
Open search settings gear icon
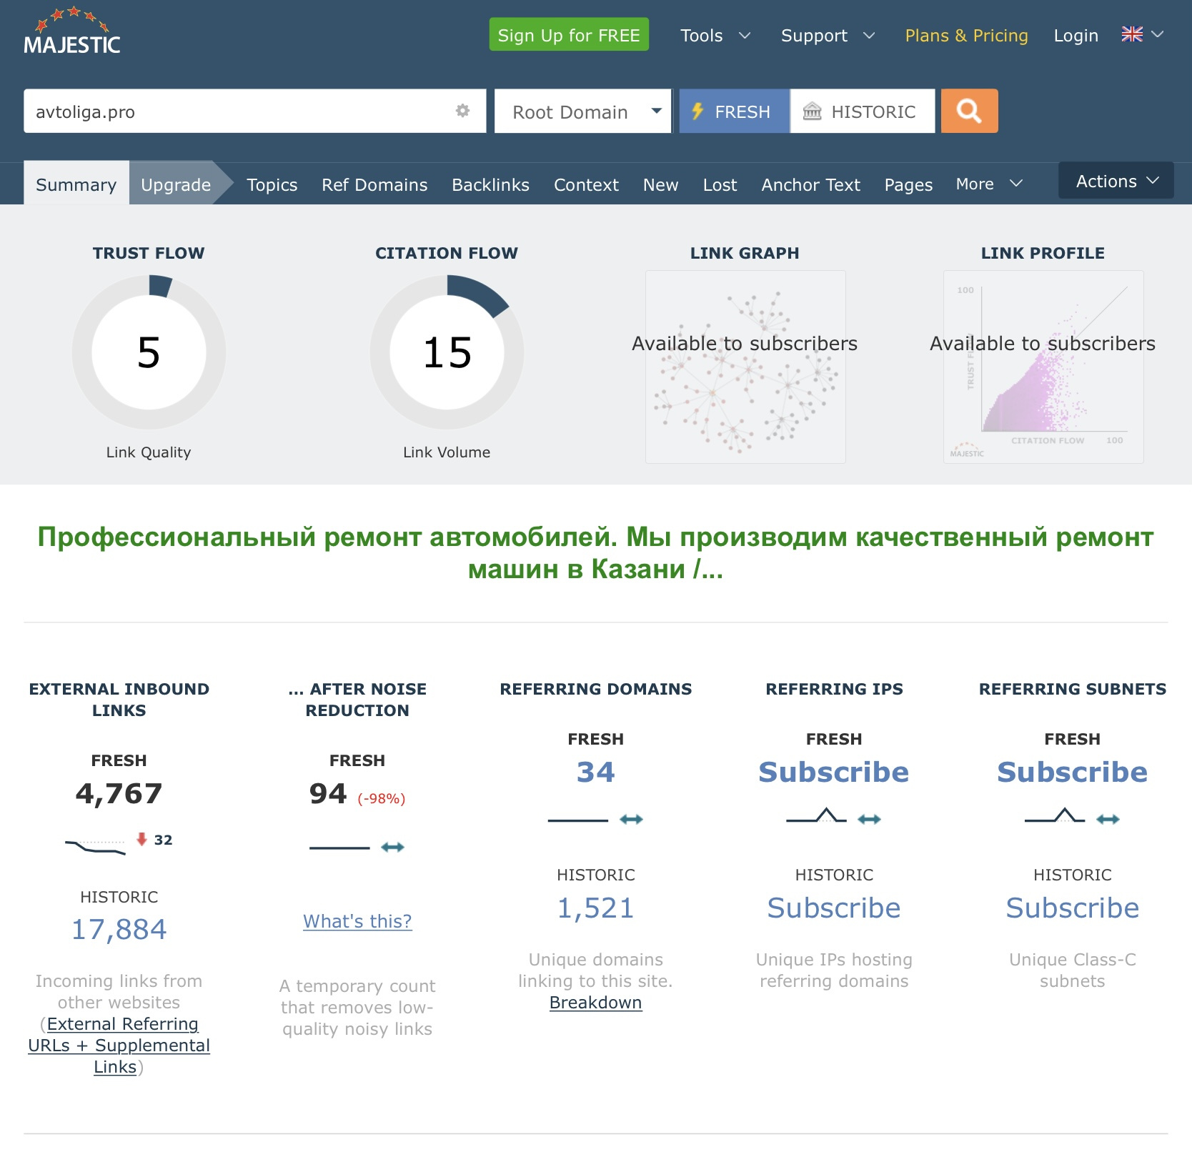pyautogui.click(x=462, y=111)
